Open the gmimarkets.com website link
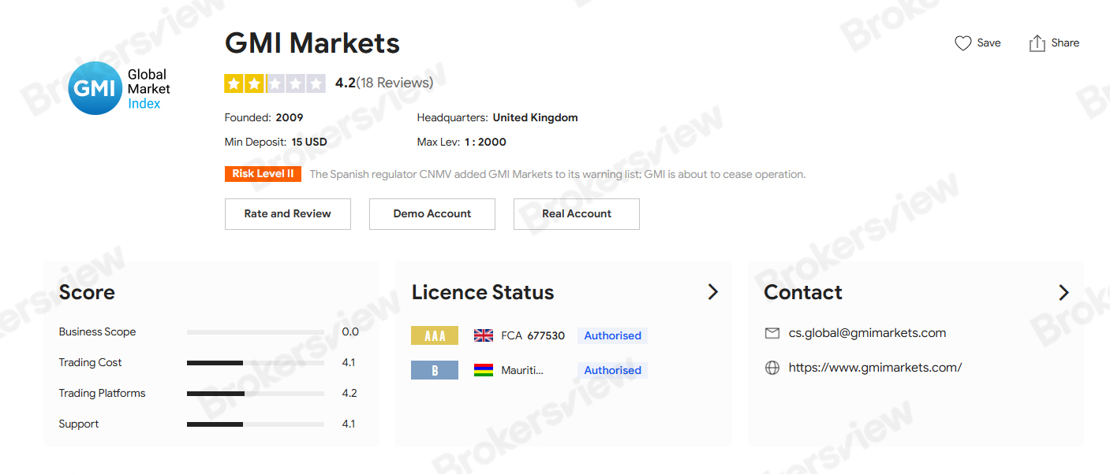The image size is (1110, 474). pos(875,368)
